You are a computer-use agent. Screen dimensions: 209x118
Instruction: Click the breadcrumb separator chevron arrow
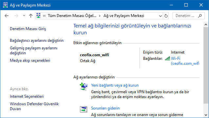coord(100,16)
